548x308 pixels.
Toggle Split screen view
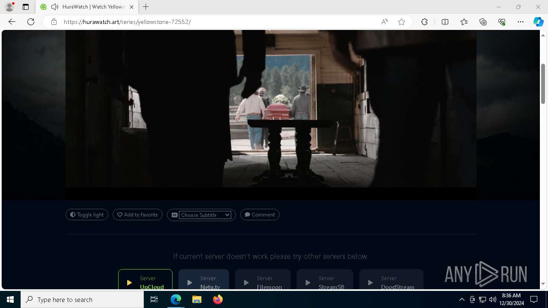(445, 22)
